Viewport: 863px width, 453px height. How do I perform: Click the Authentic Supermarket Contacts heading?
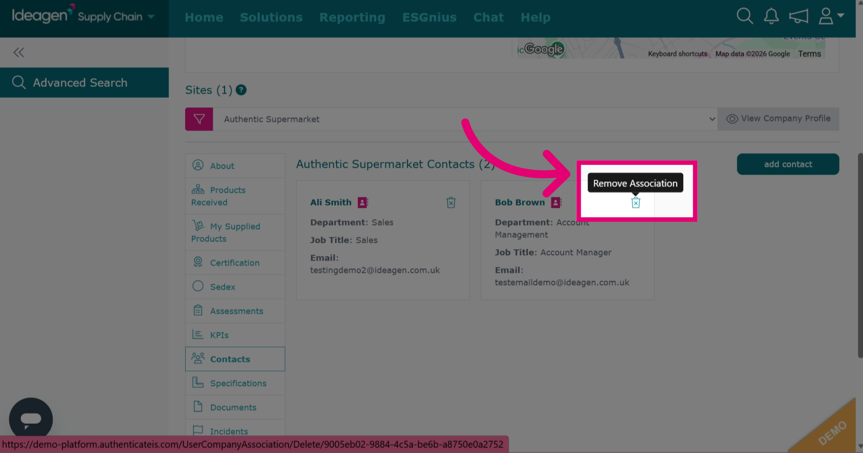(x=396, y=164)
